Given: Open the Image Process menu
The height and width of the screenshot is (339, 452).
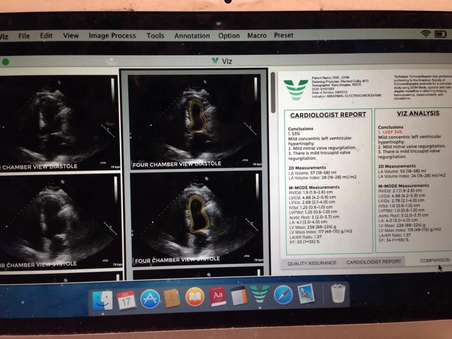Looking at the screenshot, I should pos(112,36).
